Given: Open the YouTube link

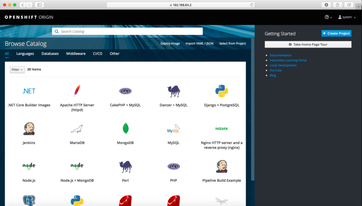Looking at the screenshot, I should [x=276, y=70].
